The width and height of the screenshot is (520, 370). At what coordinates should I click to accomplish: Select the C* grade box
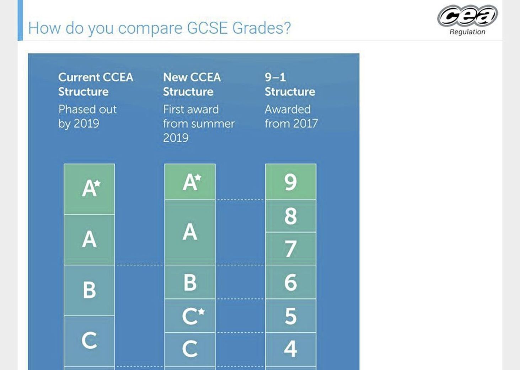coord(190,316)
